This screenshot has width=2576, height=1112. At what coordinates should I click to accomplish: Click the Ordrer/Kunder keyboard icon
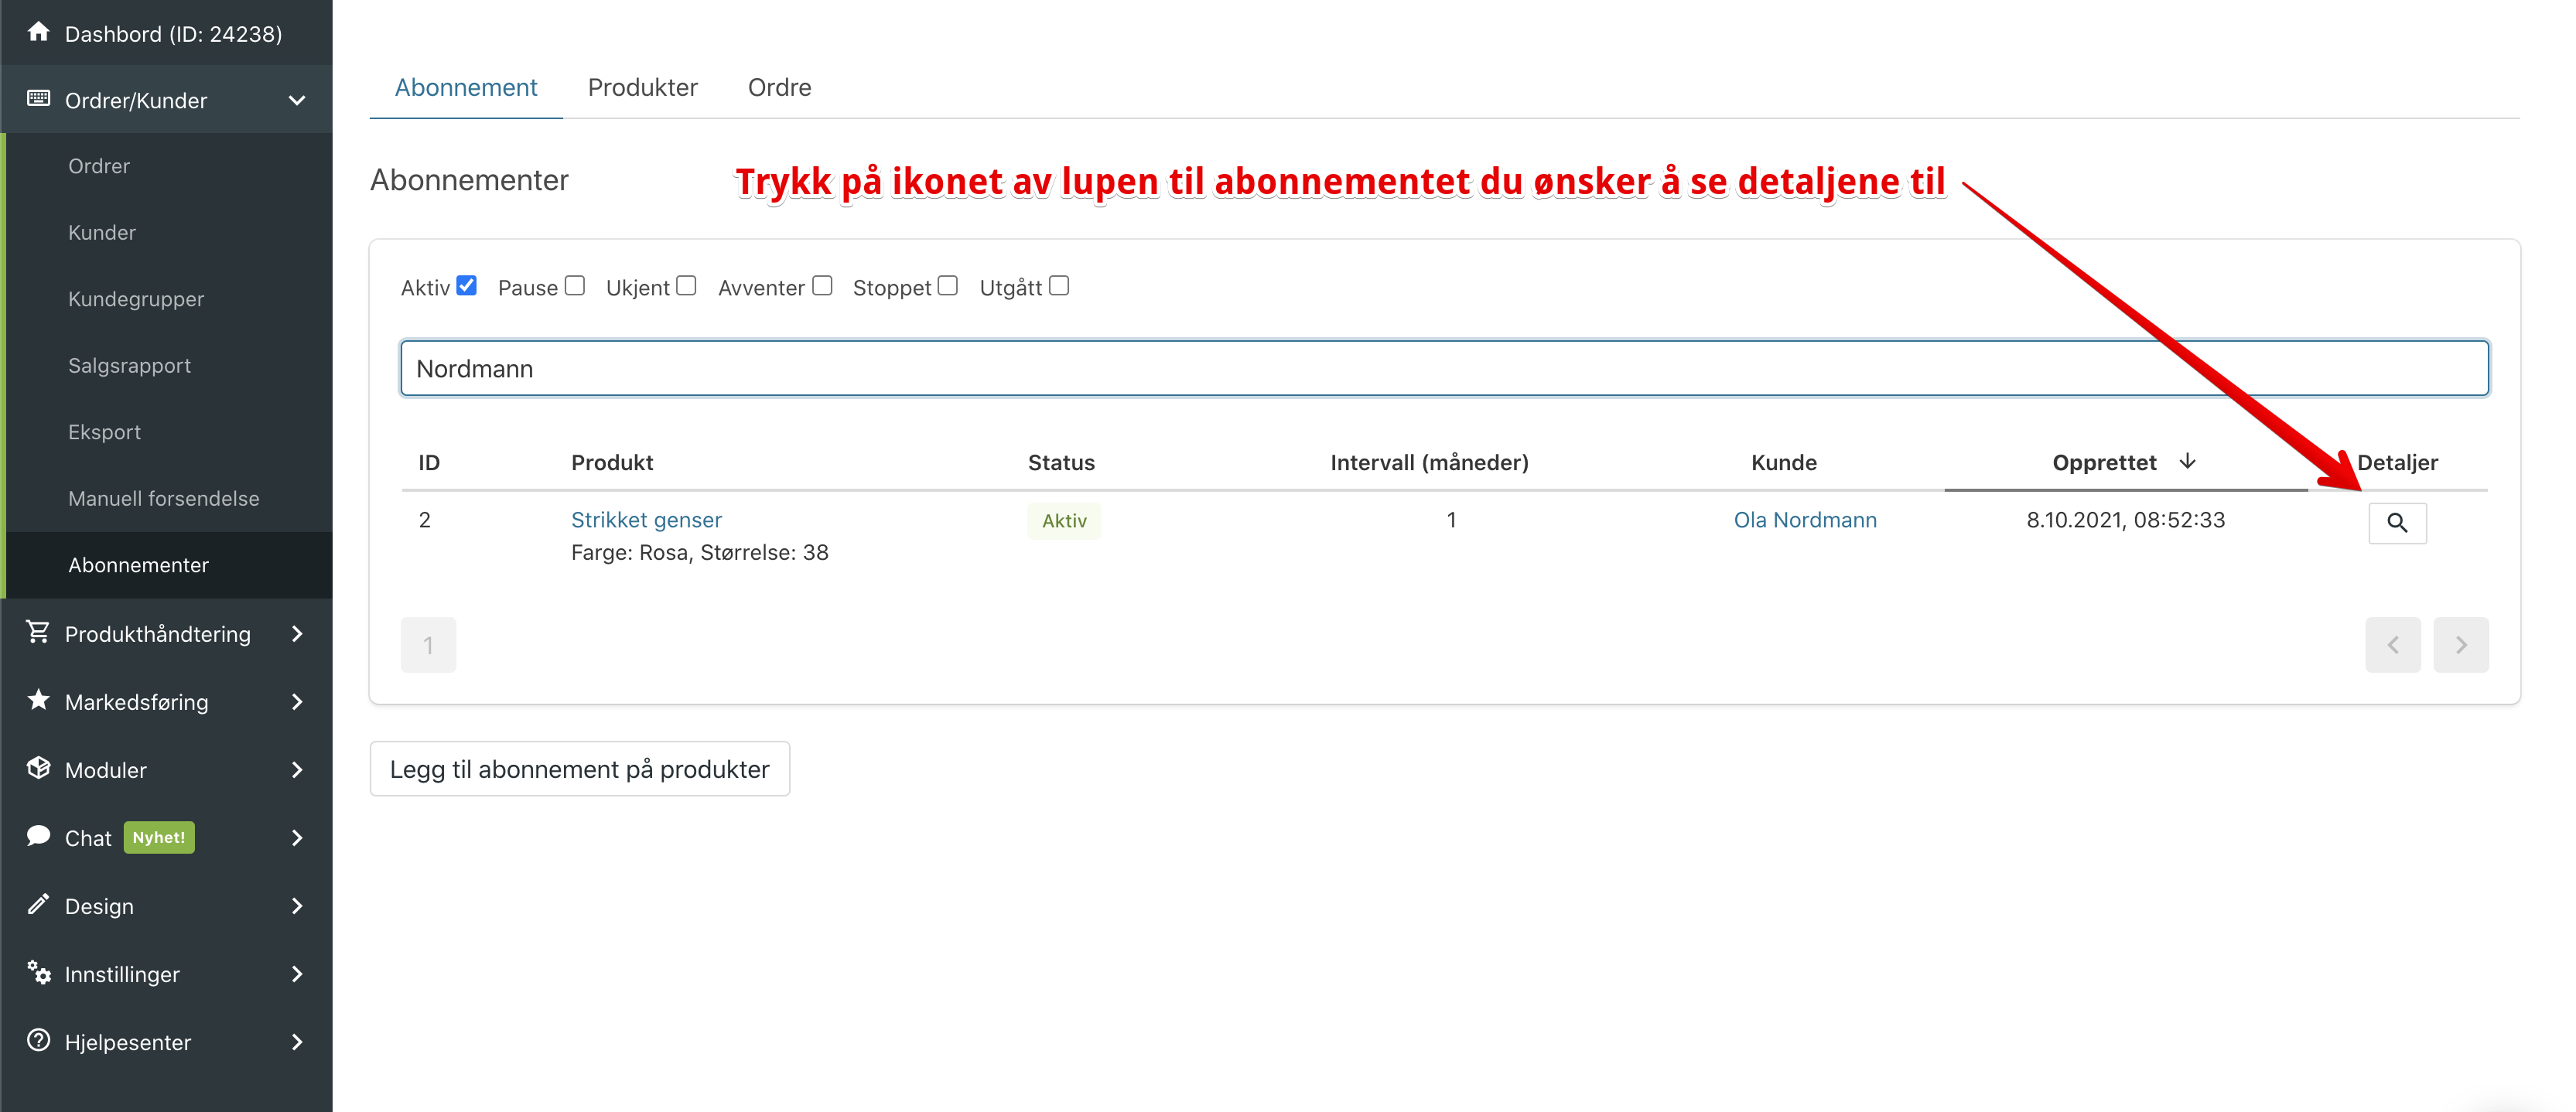(x=38, y=99)
